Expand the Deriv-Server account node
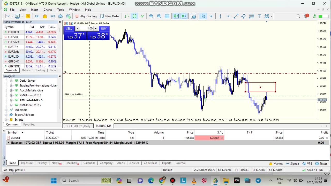Image resolution: width=331 pixels, height=186 pixels. tap(11, 81)
